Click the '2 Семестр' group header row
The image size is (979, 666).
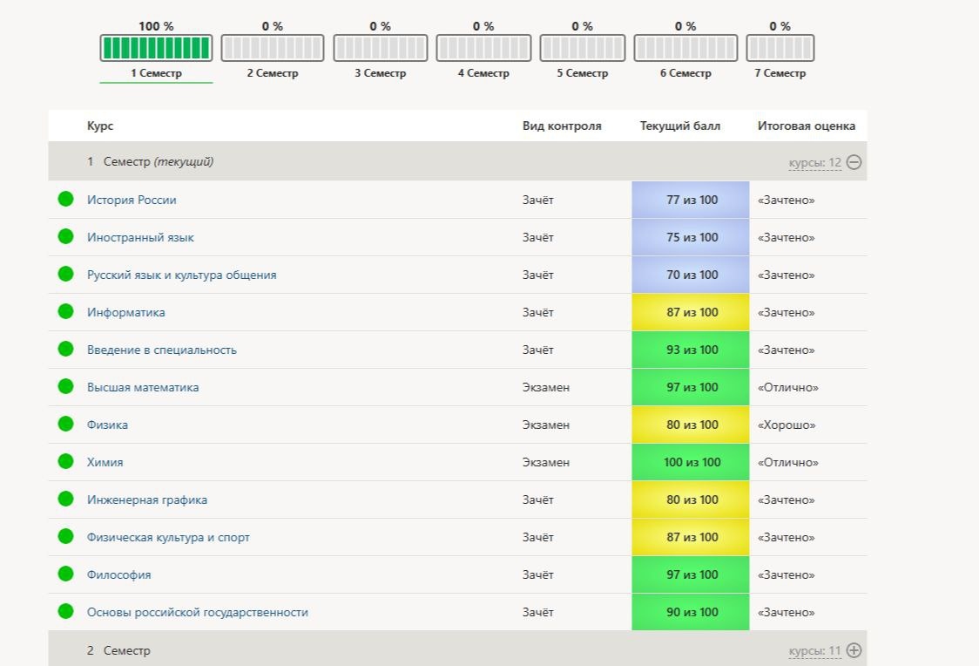coord(457,649)
